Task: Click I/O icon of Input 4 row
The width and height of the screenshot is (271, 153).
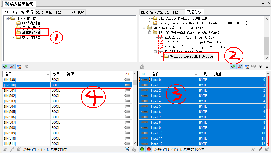Action: (x=144, y=101)
